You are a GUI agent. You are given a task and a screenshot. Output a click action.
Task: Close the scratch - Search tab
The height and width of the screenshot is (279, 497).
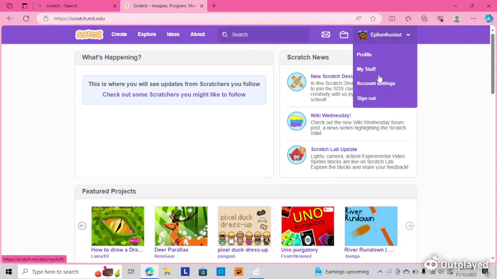[115, 6]
